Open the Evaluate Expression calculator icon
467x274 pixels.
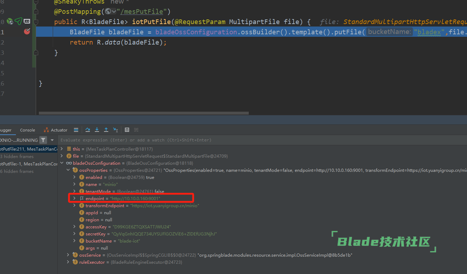click(127, 130)
